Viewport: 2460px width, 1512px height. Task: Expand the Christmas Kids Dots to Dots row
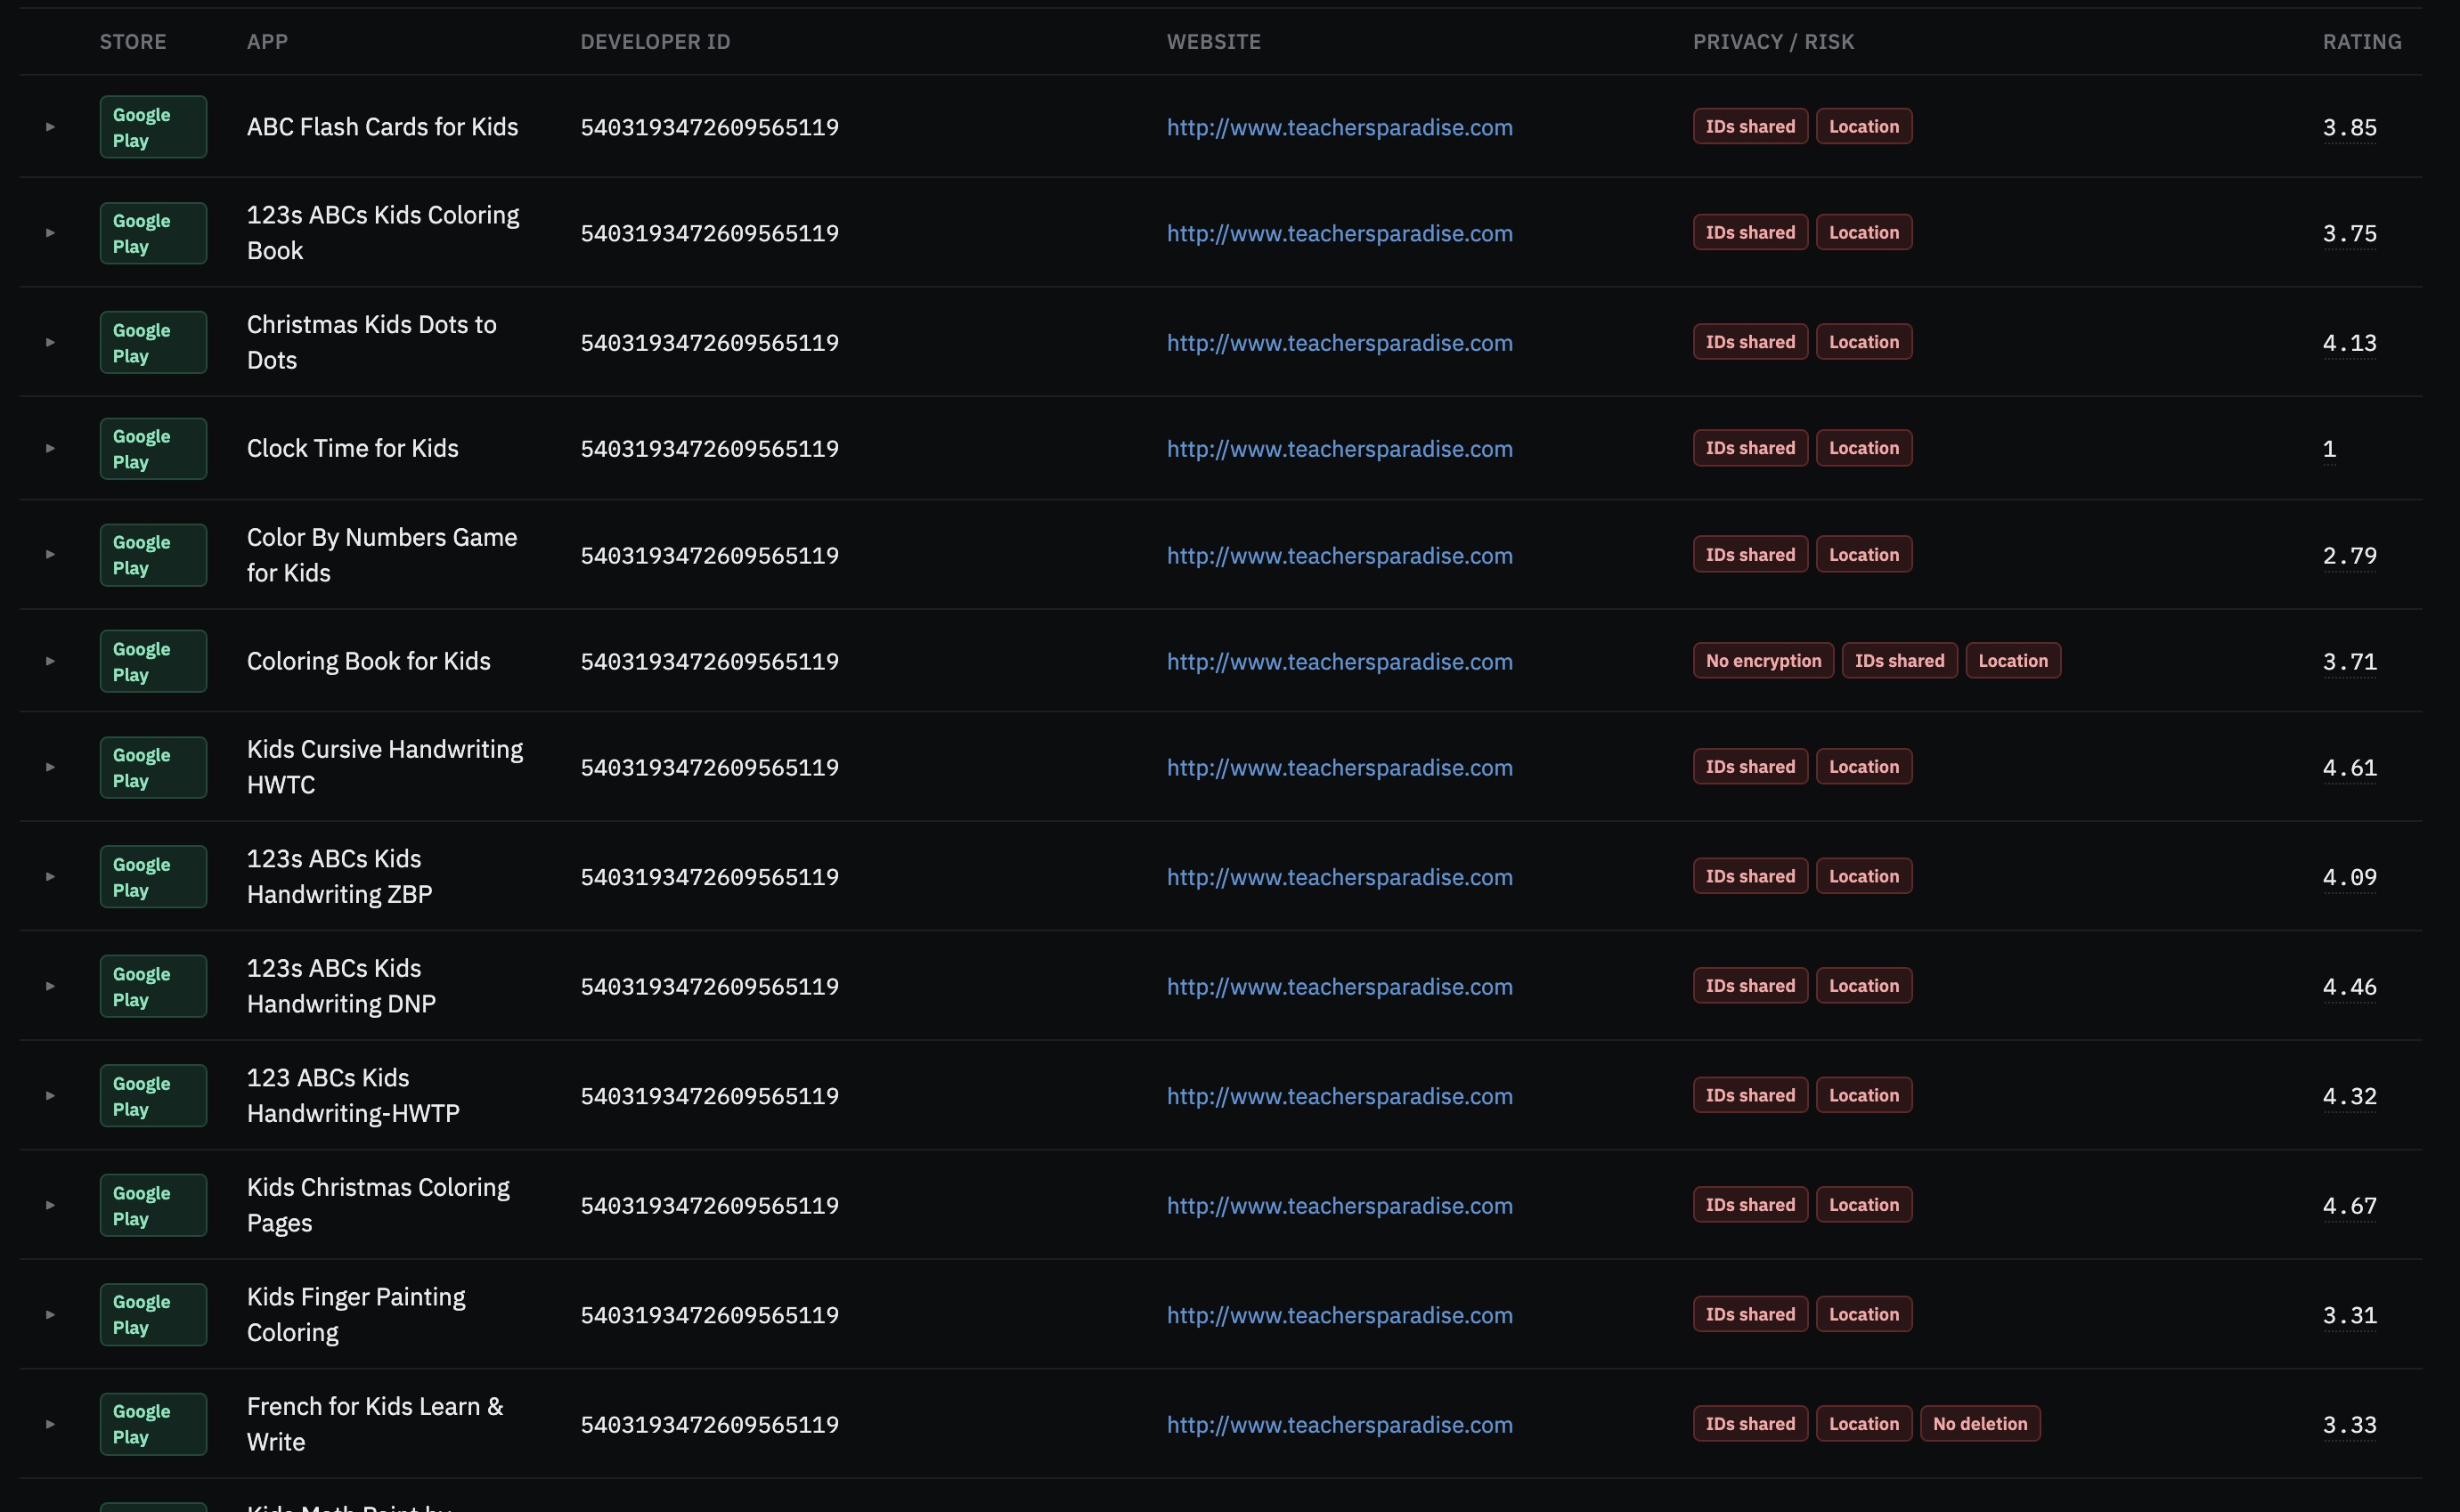click(50, 342)
